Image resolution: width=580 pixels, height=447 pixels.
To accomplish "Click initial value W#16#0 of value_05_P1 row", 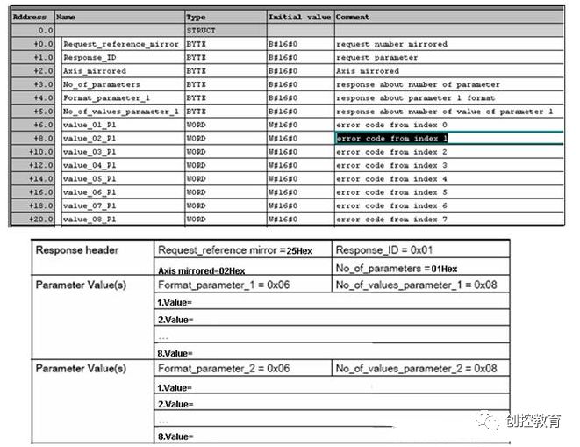I will click(x=301, y=179).
